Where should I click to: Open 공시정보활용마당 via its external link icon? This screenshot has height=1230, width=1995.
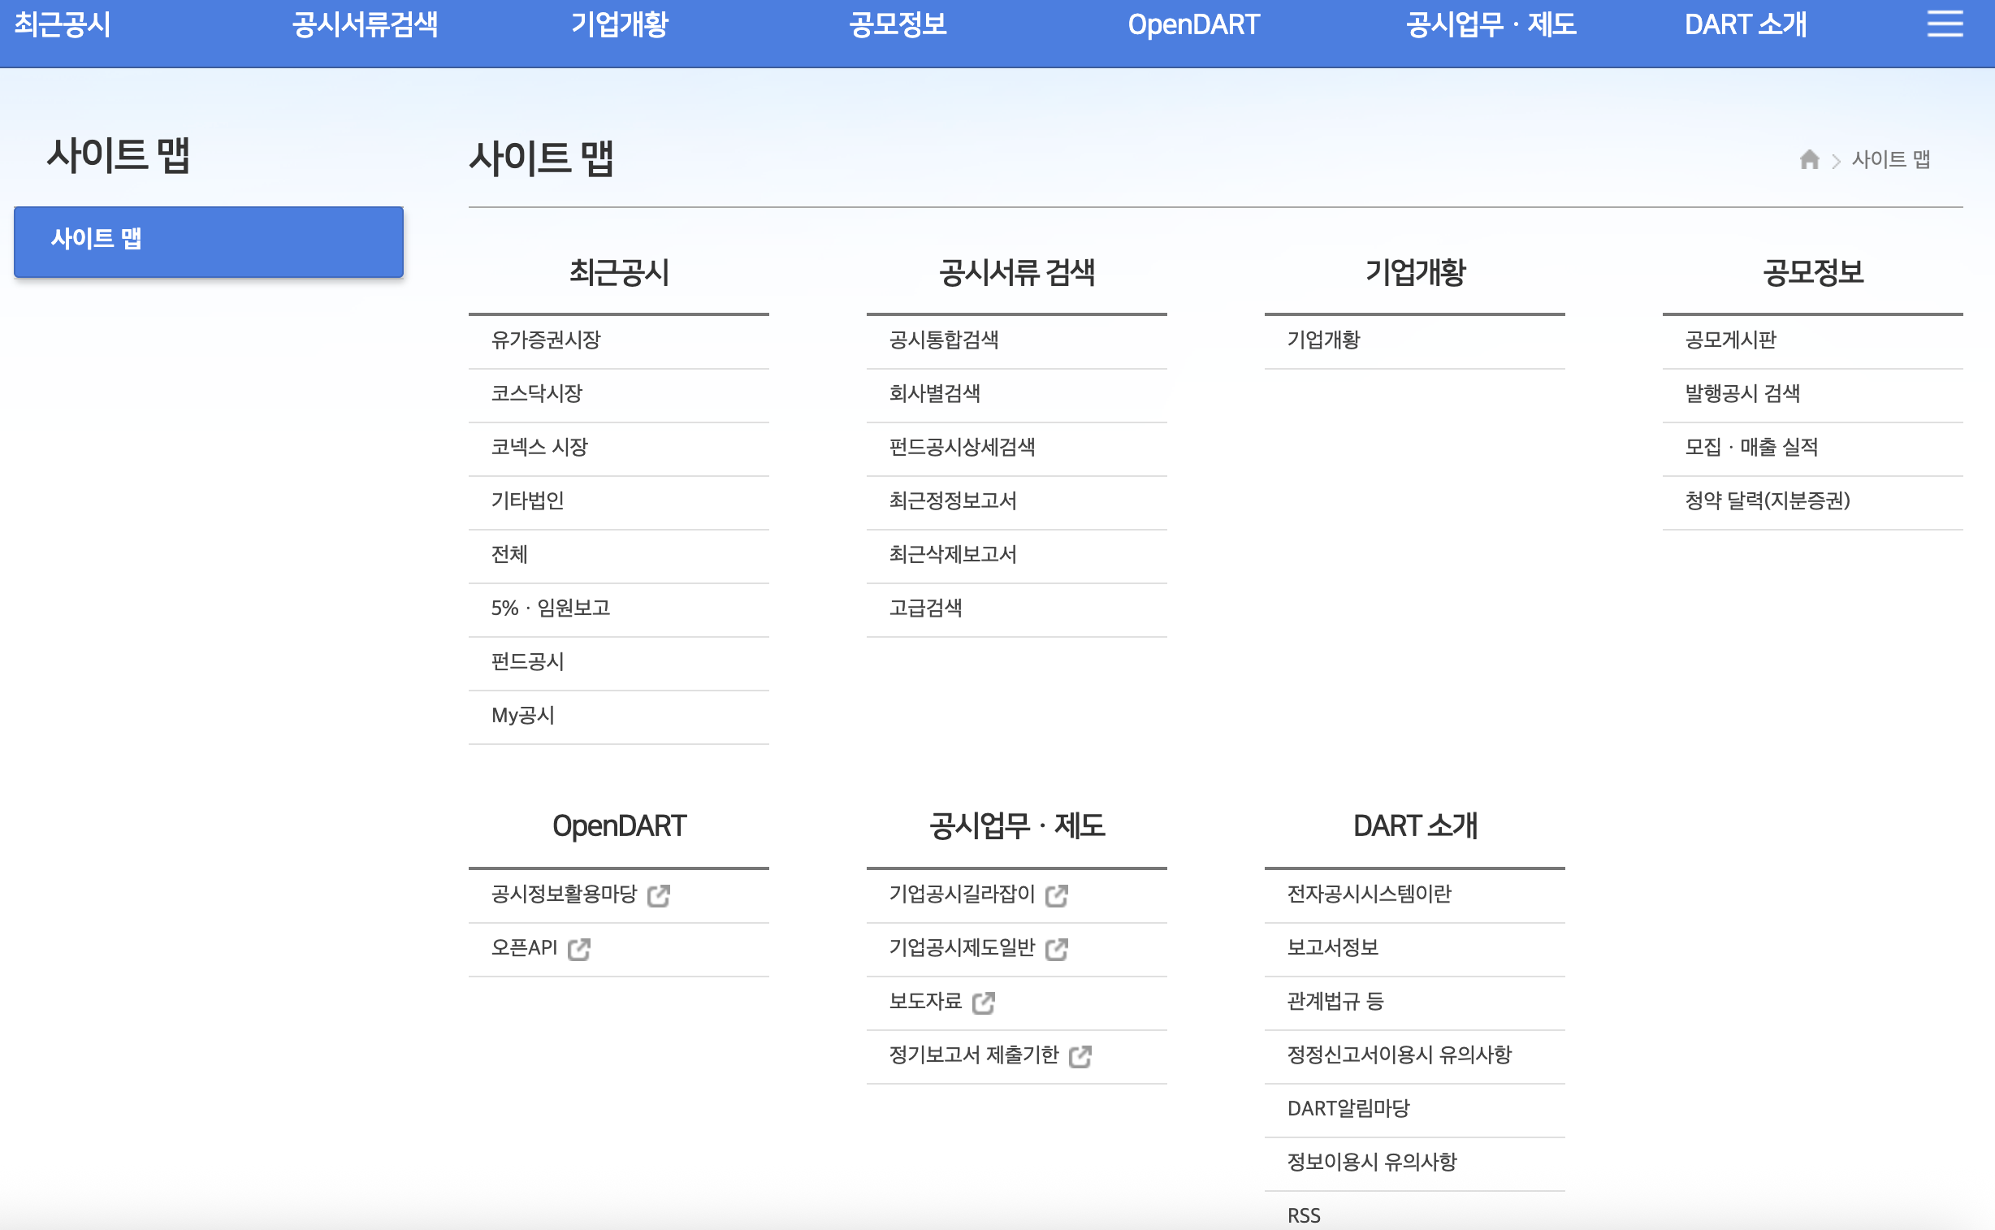pyautogui.click(x=660, y=895)
